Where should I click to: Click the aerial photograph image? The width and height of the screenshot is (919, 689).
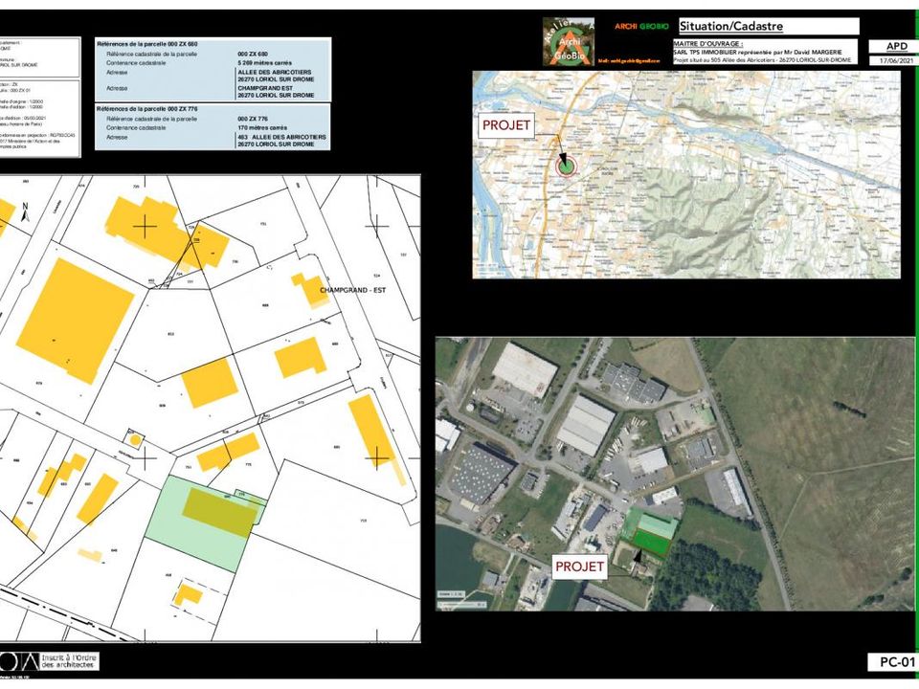[x=675, y=474]
